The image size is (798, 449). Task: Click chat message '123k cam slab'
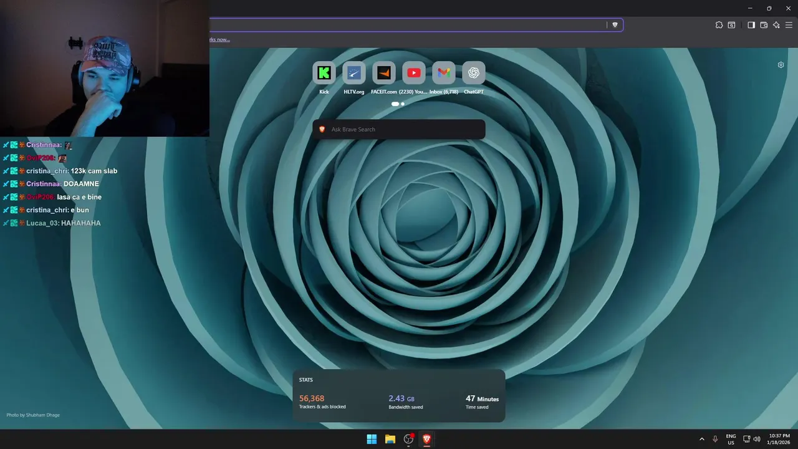coord(94,171)
